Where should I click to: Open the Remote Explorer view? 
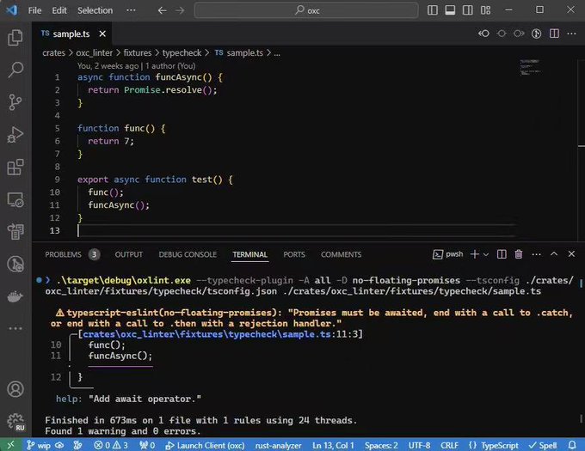[15, 199]
